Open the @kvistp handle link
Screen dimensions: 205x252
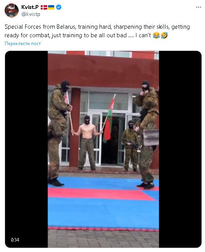pyautogui.click(x=31, y=14)
